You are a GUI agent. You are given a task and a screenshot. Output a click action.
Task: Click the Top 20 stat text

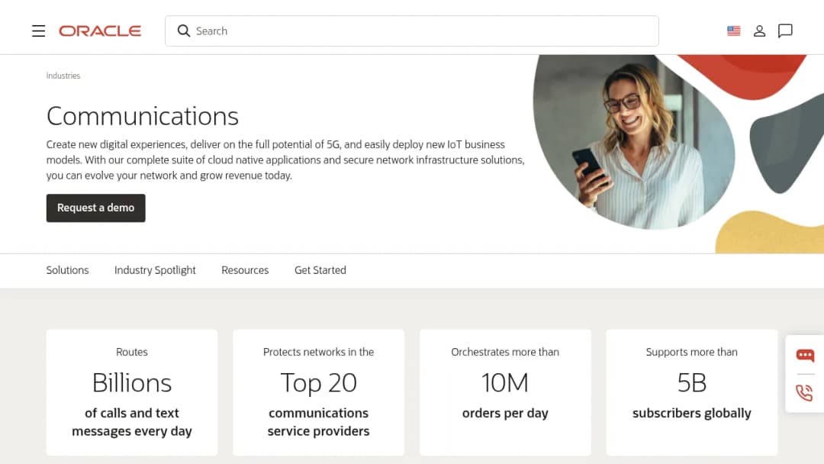[x=318, y=382]
